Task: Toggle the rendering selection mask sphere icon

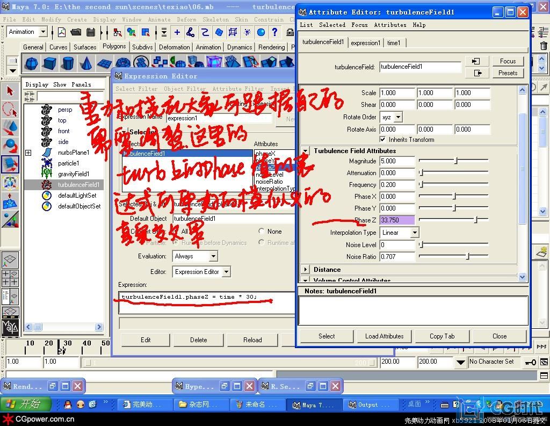Action: [x=261, y=32]
